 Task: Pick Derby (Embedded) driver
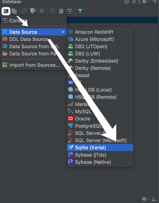pyautogui.click(x=100, y=61)
